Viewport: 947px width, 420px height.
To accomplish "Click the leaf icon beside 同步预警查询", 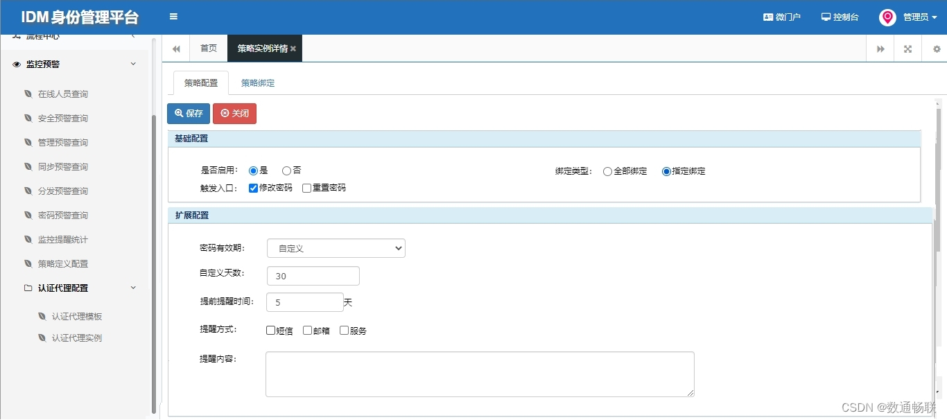I will (x=28, y=166).
